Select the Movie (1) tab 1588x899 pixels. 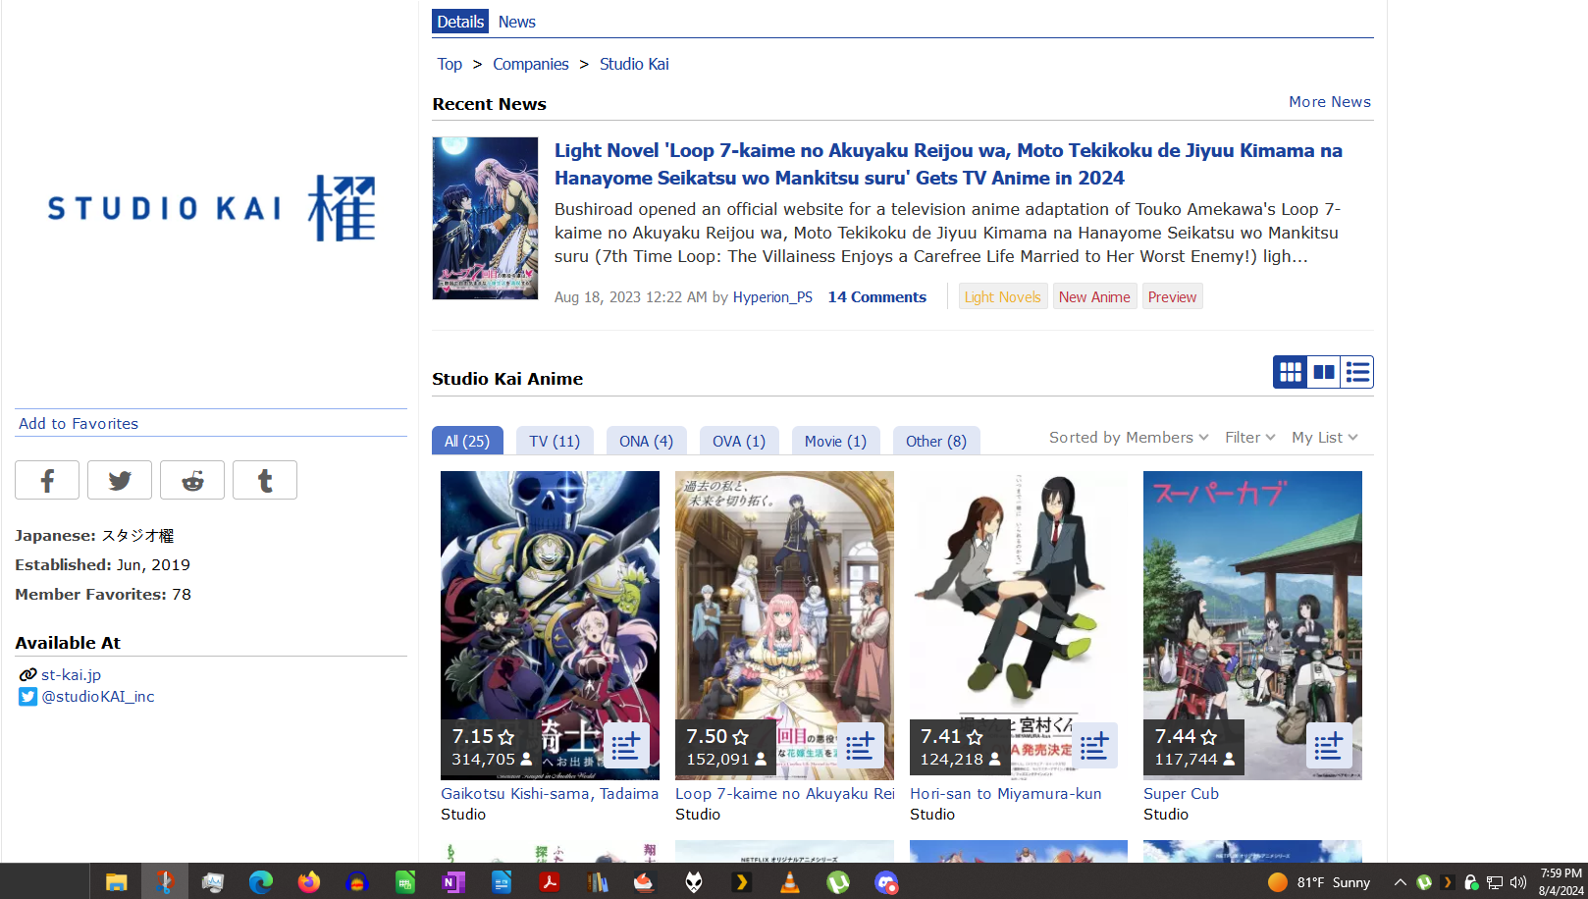[835, 441]
